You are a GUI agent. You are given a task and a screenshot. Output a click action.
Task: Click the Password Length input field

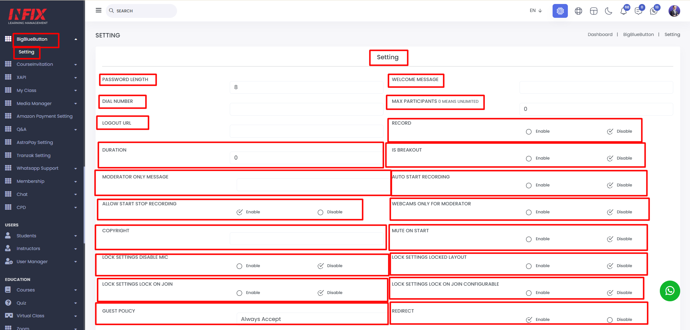point(306,87)
